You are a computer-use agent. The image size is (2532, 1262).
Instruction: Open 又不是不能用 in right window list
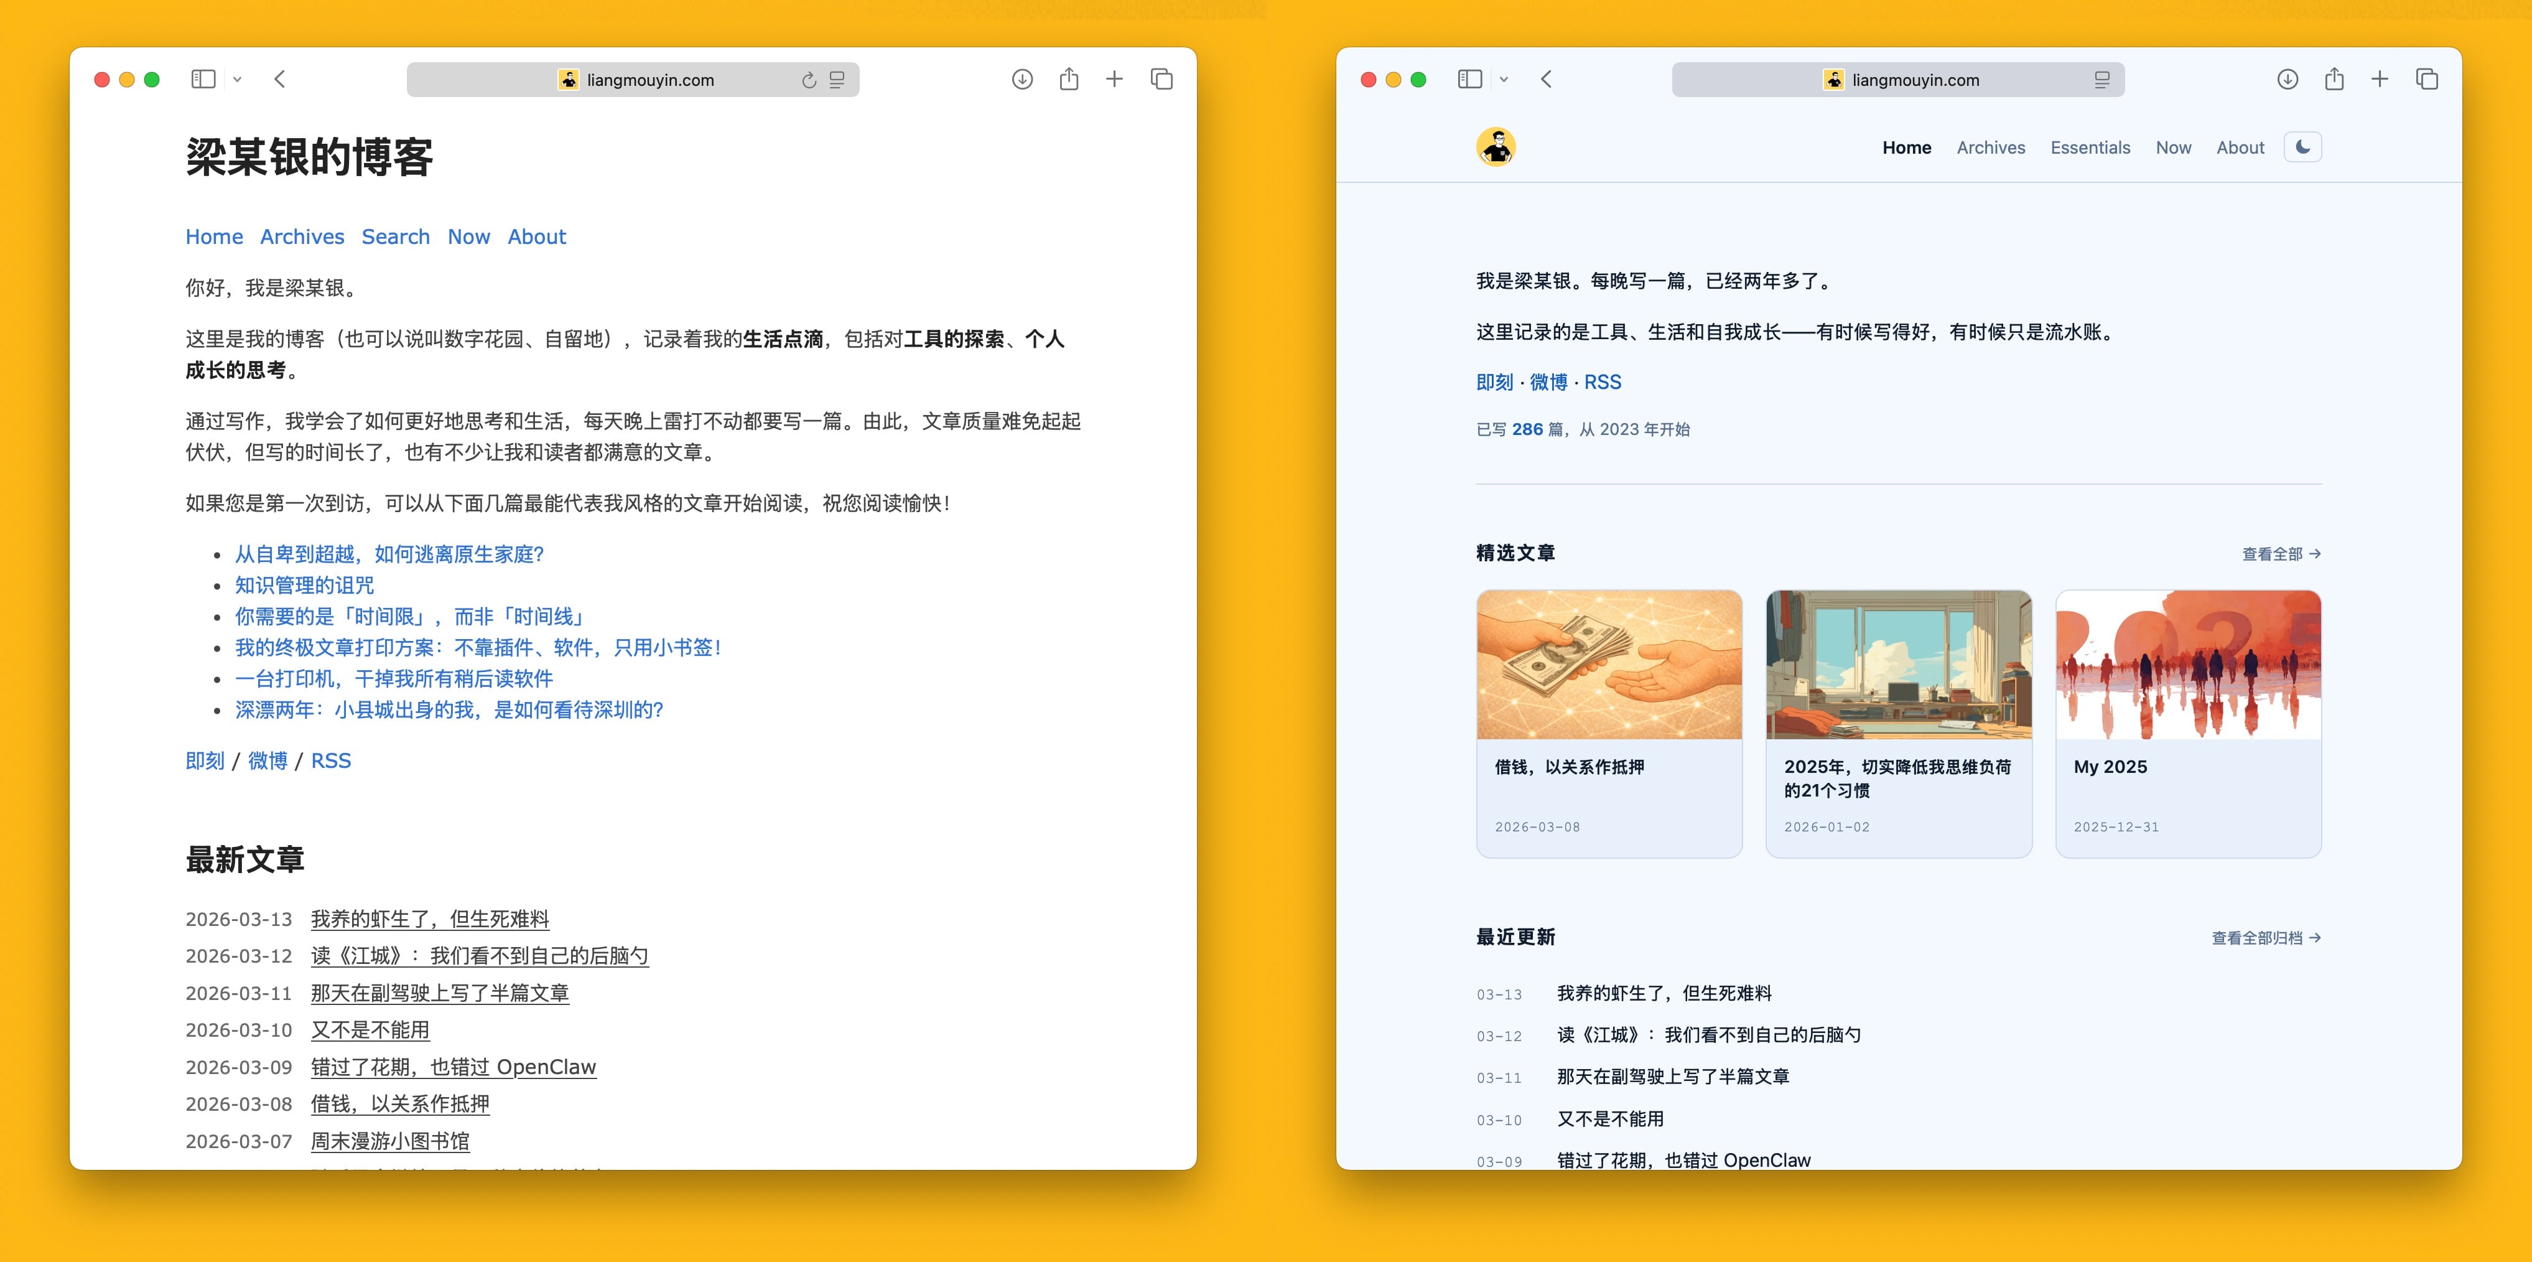click(1610, 1119)
